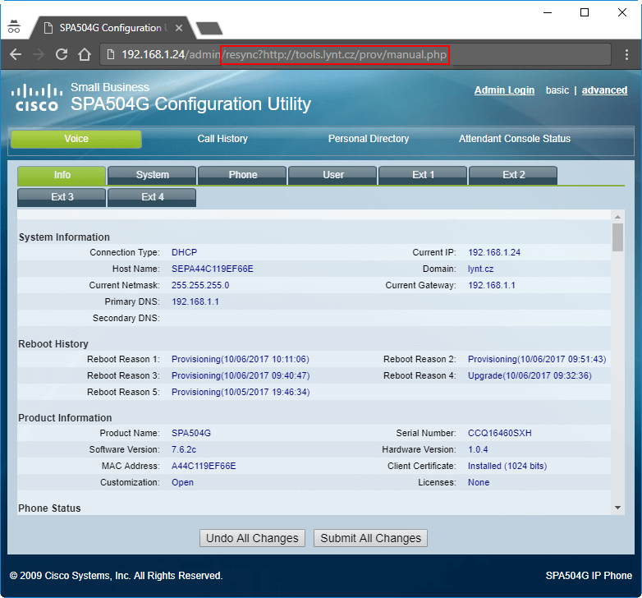Click Undo All Changes button
Viewport: 642px width, 598px height.
252,538
